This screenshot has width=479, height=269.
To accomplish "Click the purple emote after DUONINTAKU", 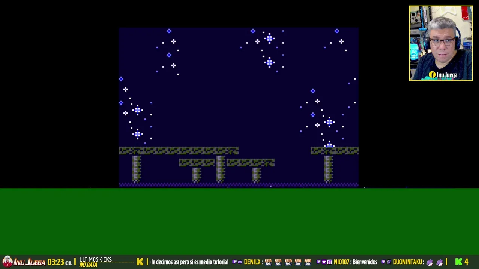I will click(x=430, y=262).
